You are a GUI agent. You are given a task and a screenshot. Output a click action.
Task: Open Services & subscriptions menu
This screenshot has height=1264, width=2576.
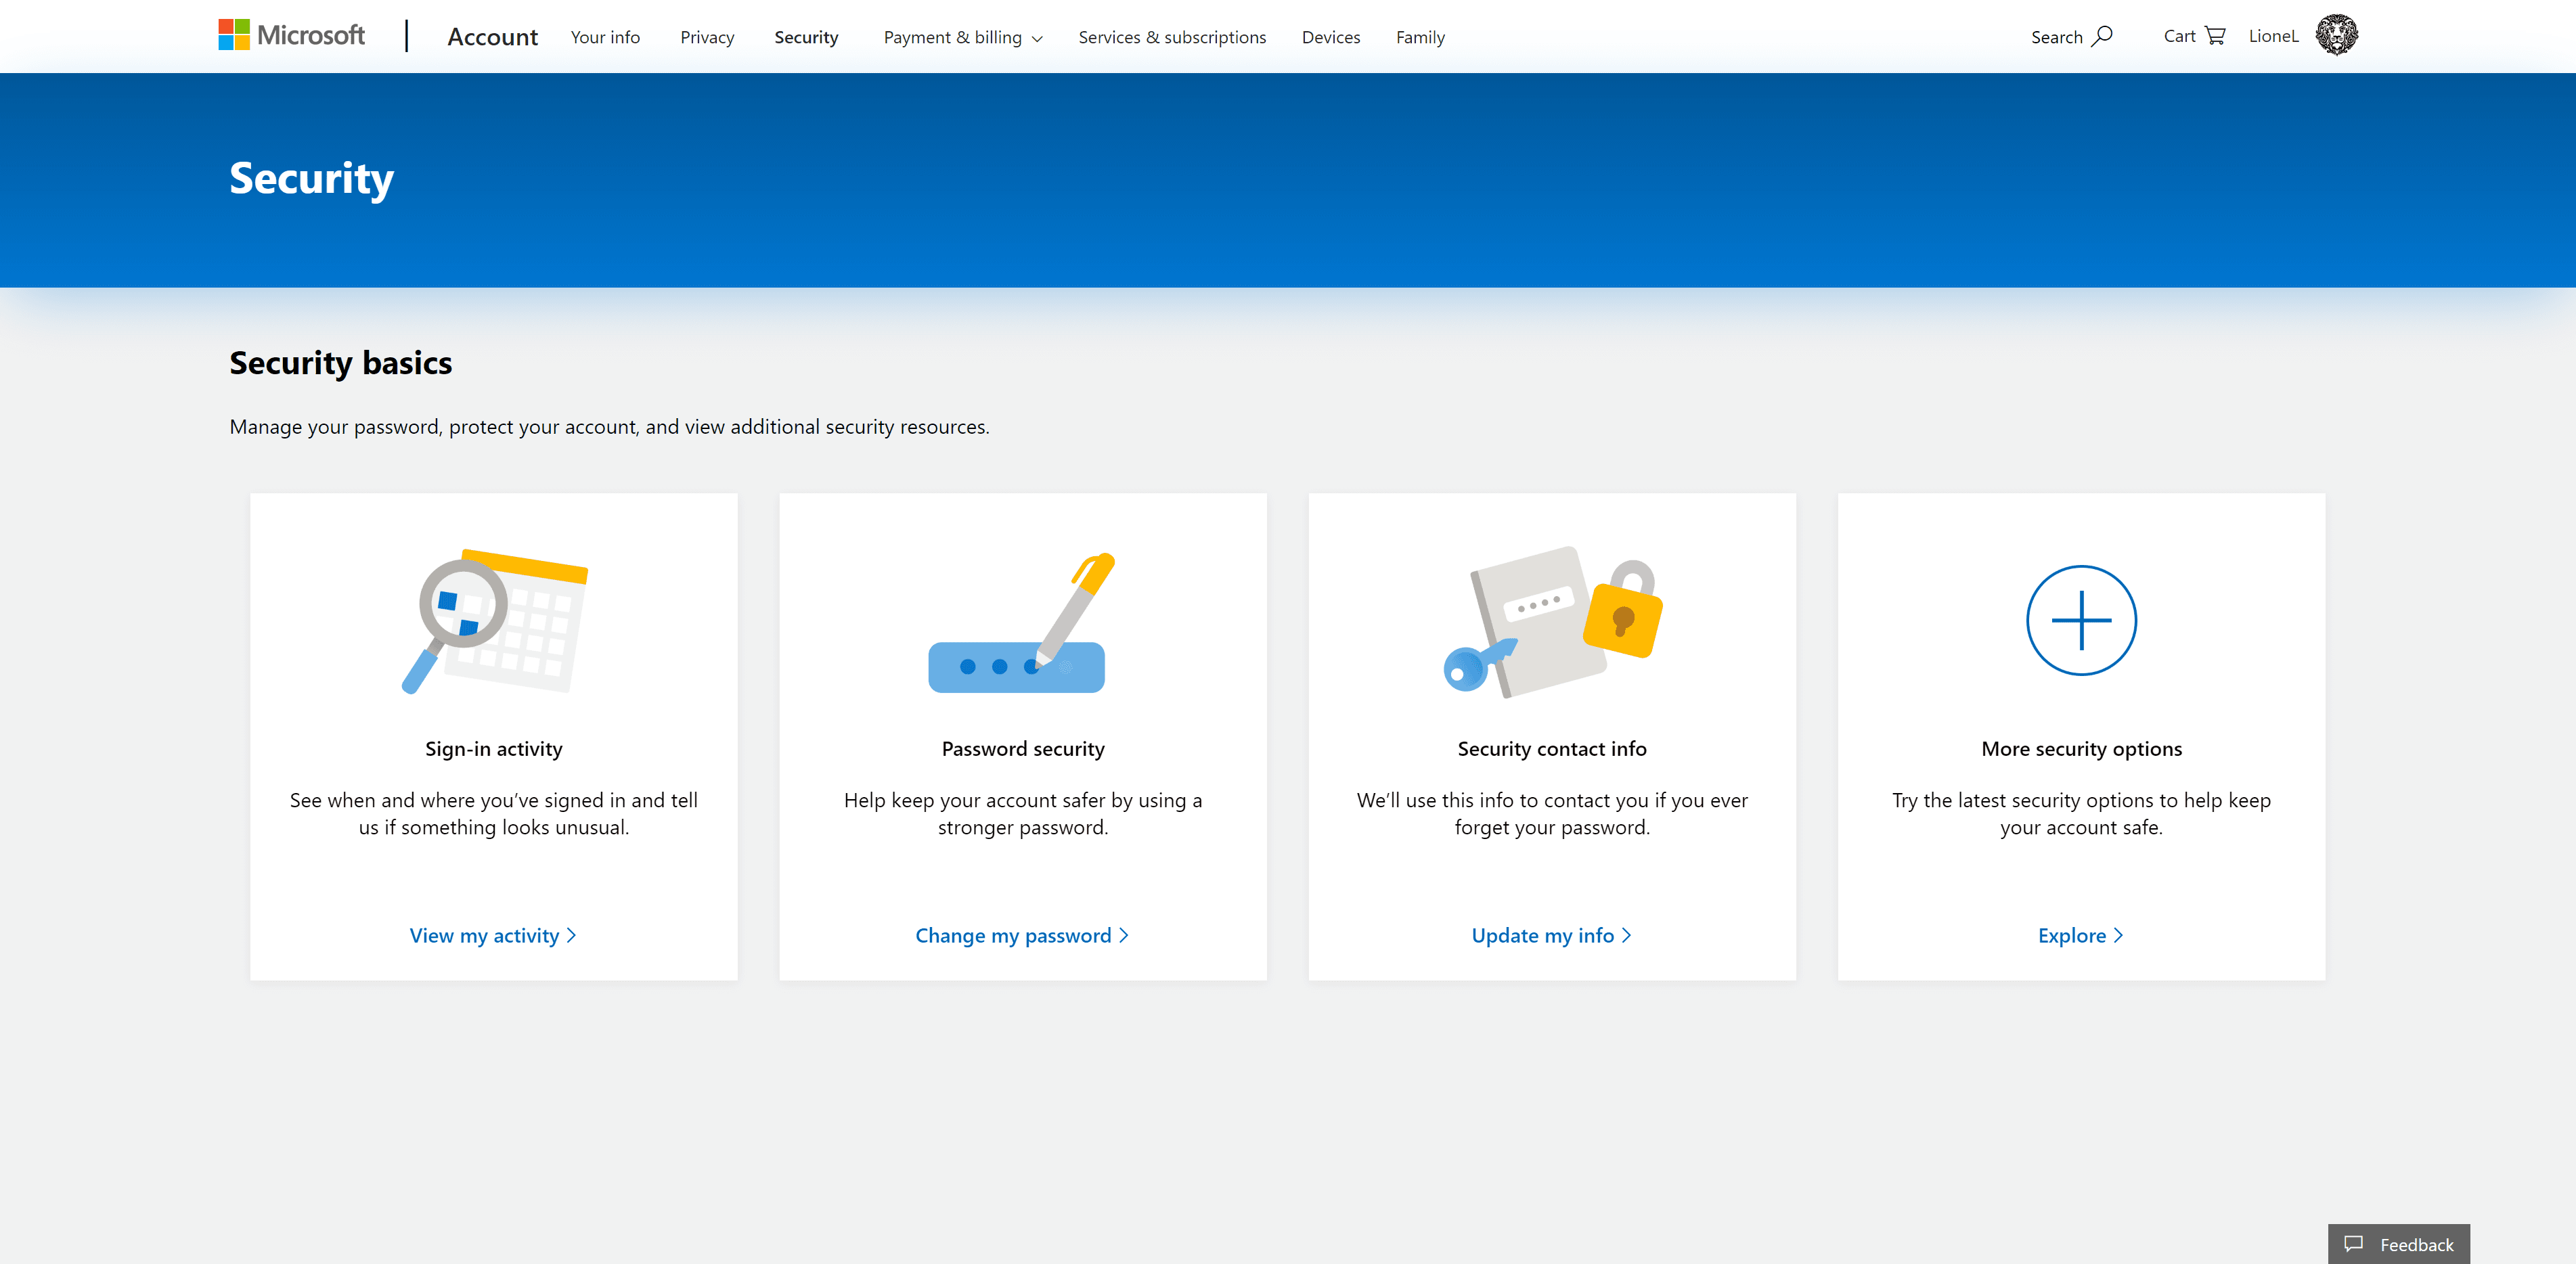pyautogui.click(x=1173, y=36)
